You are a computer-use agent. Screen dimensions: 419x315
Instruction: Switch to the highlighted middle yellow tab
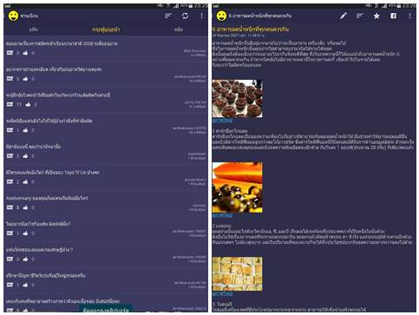coord(106,30)
